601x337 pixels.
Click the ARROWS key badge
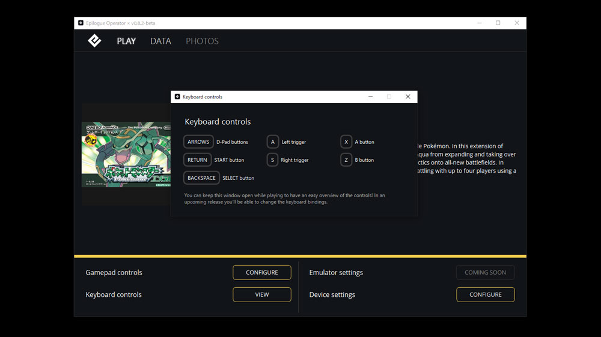[x=198, y=142]
